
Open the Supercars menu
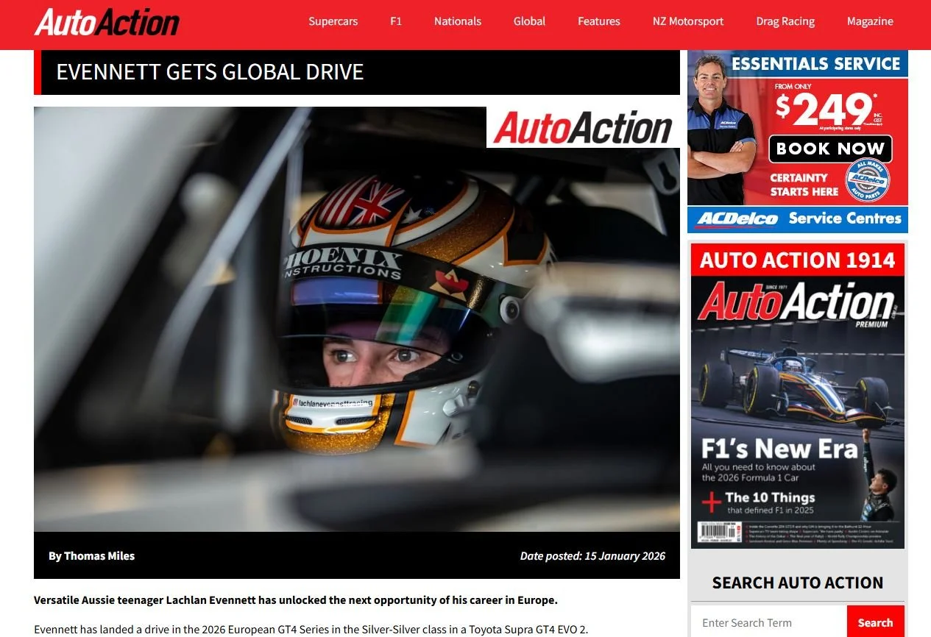coord(333,21)
